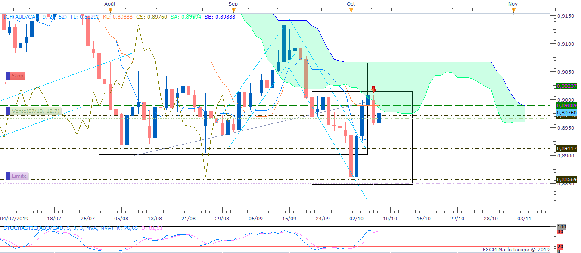Click the Stop order label

[18, 76]
